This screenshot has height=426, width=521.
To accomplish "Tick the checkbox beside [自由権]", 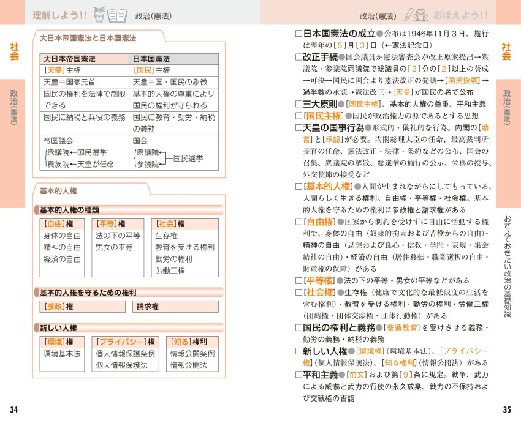I will tap(299, 222).
